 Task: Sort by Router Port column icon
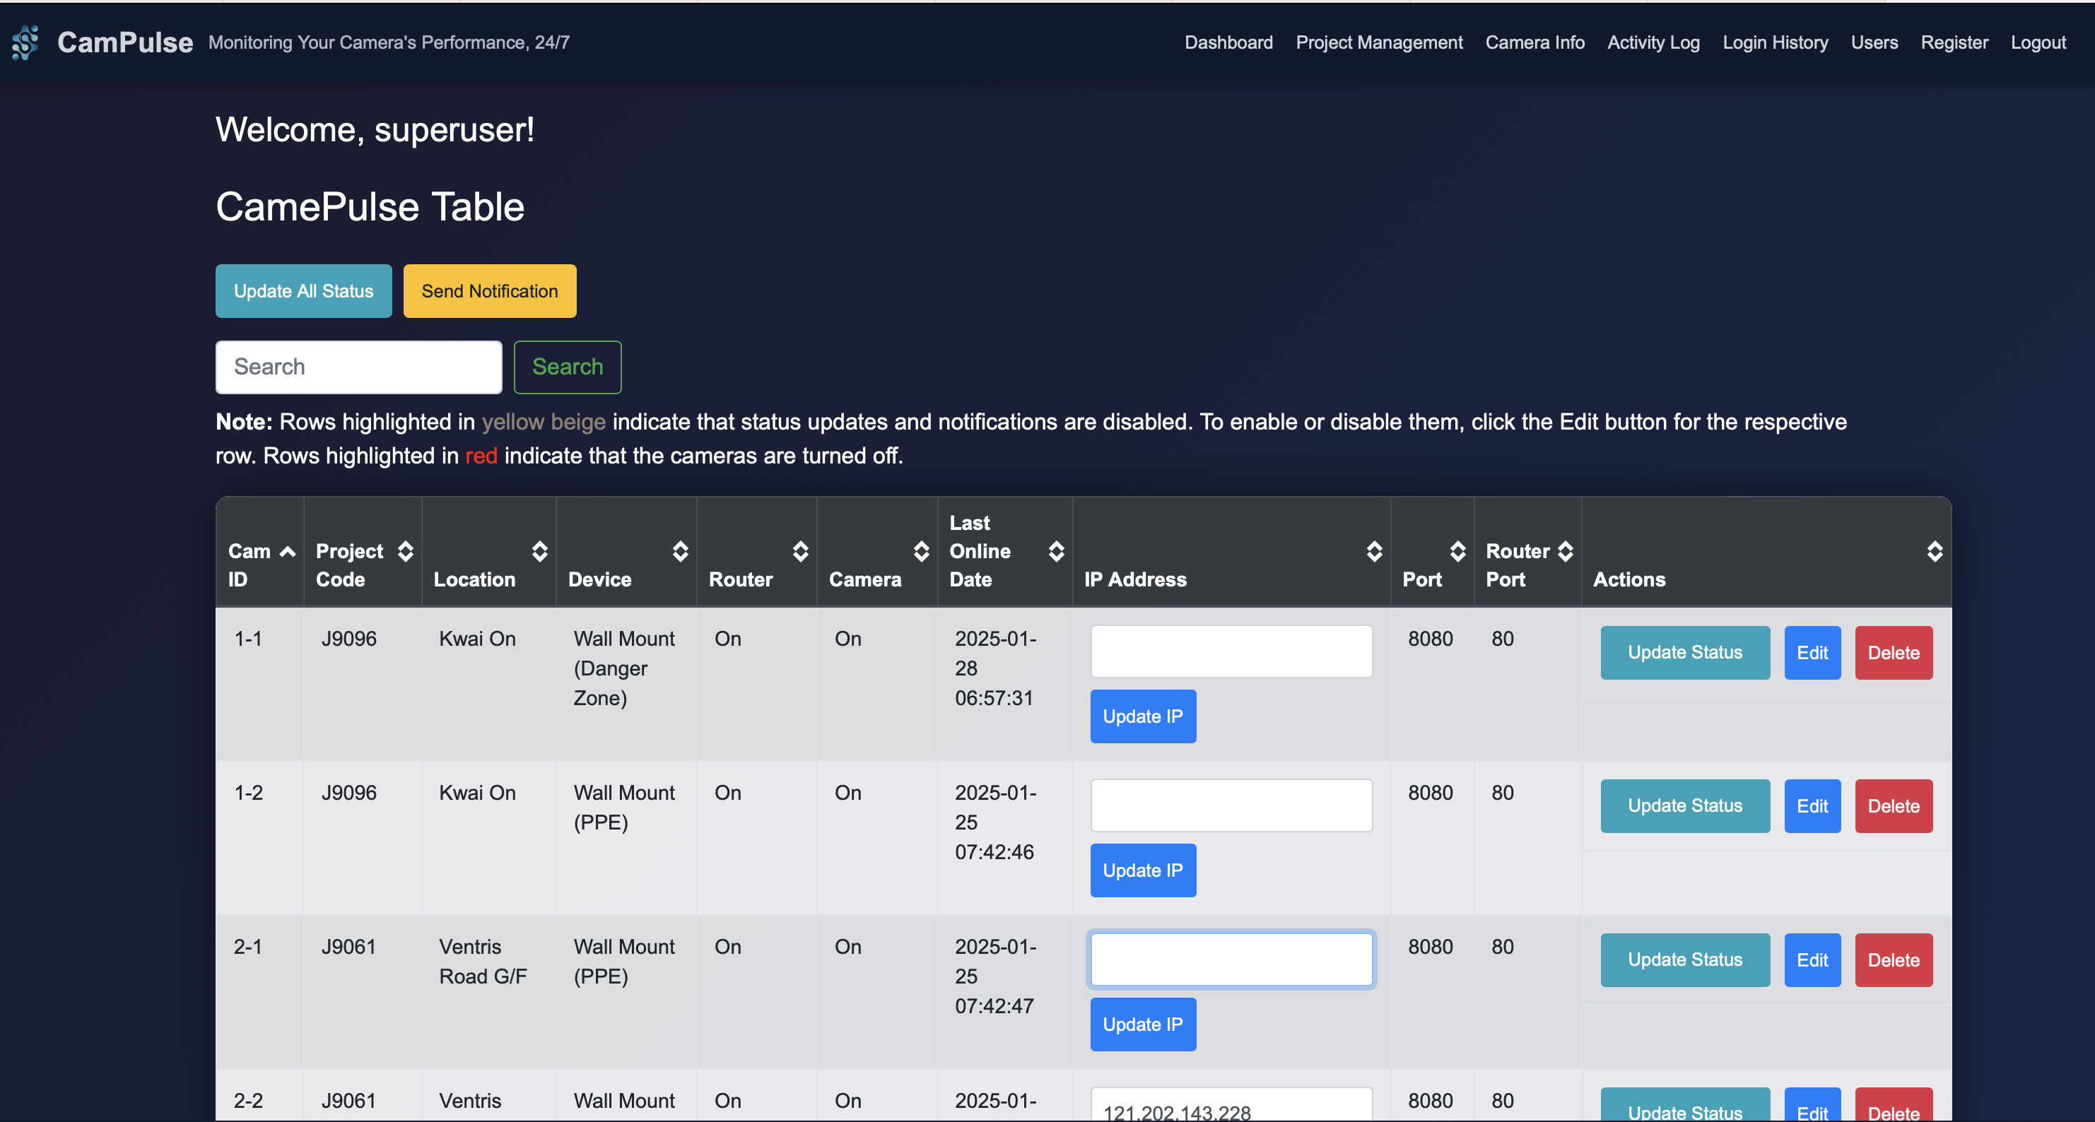coord(1565,552)
